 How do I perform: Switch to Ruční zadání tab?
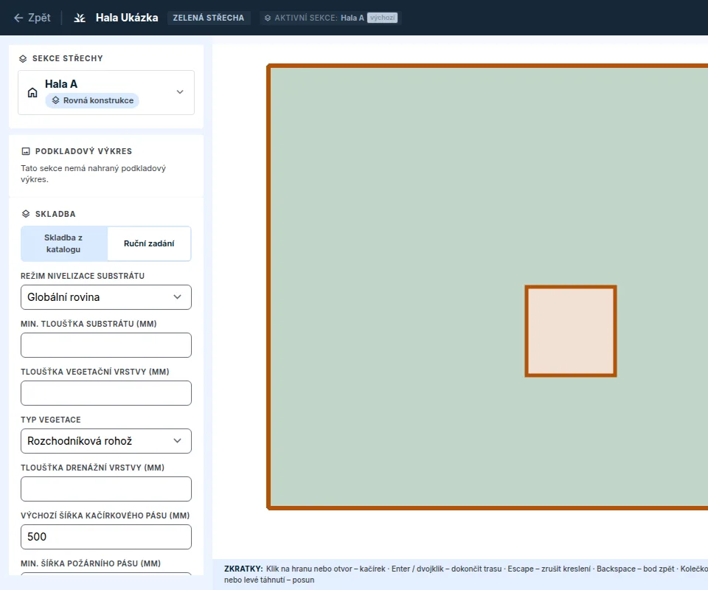(149, 244)
